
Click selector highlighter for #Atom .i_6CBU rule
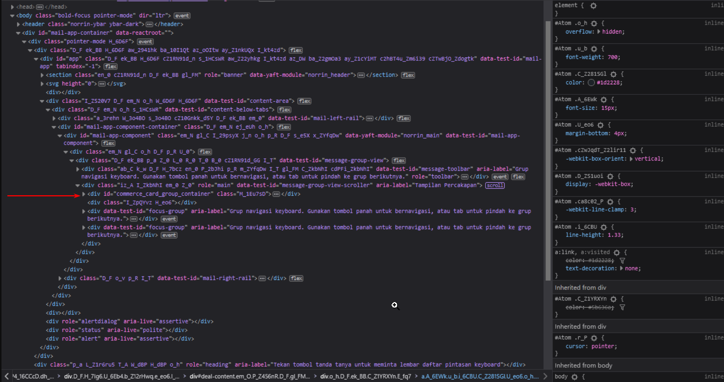[604, 227]
